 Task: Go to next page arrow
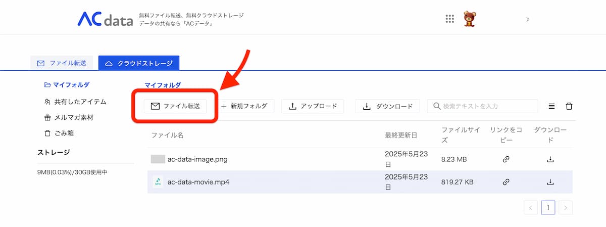(x=566, y=207)
